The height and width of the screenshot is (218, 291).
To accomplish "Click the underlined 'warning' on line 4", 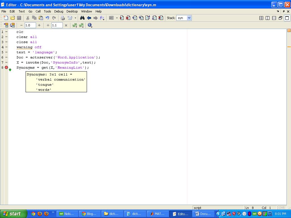I will click(24, 47).
